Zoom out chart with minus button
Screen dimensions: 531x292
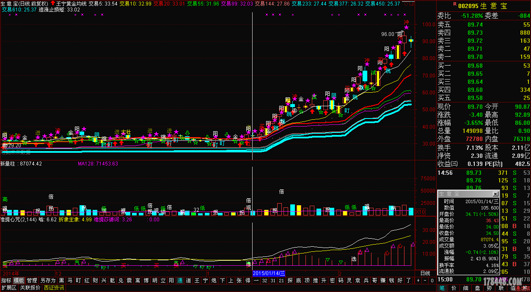[x=425, y=280]
